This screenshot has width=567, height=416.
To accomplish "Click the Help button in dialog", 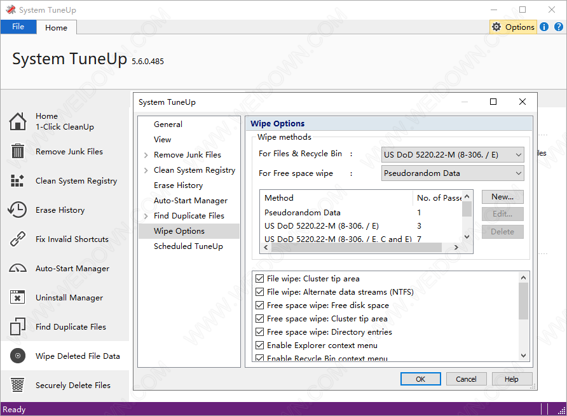I will tap(511, 379).
